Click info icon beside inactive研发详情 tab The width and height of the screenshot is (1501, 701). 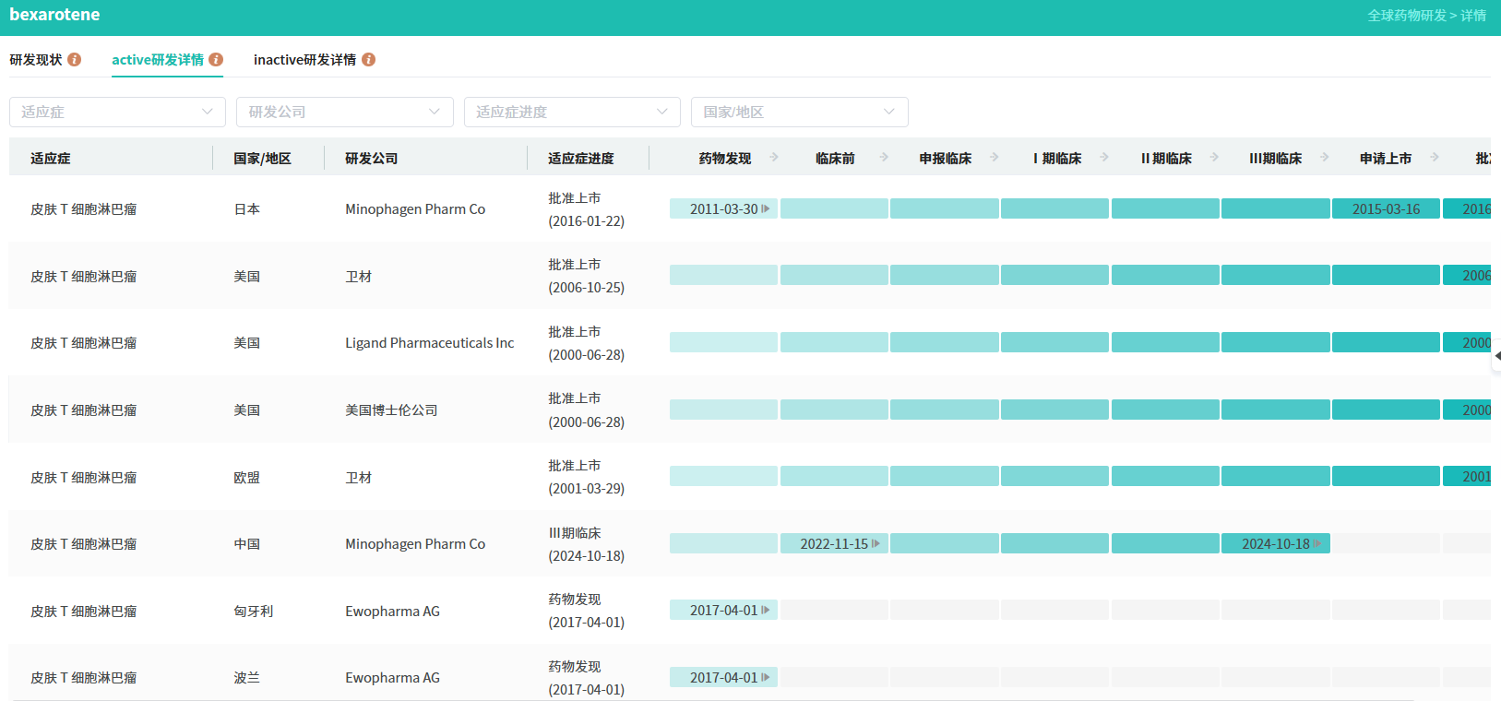pos(368,60)
